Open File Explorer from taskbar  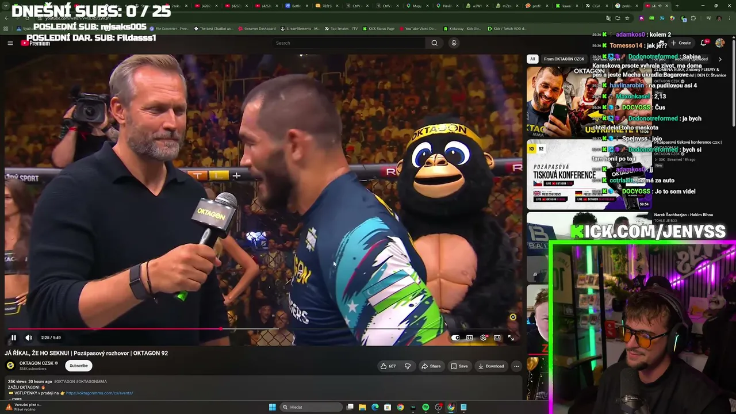362,407
